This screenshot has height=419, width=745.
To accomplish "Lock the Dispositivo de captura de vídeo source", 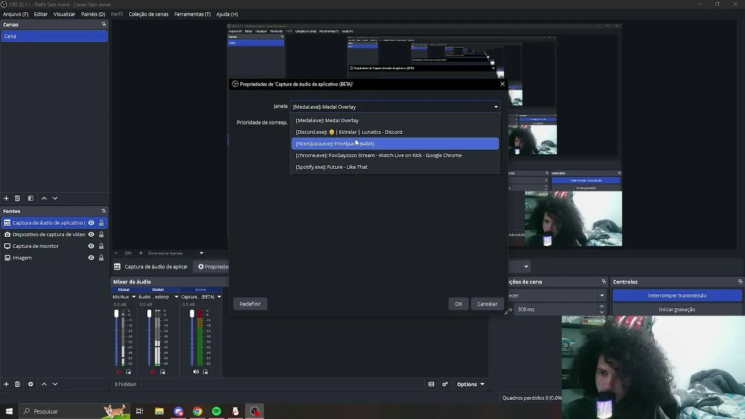I will coord(101,235).
